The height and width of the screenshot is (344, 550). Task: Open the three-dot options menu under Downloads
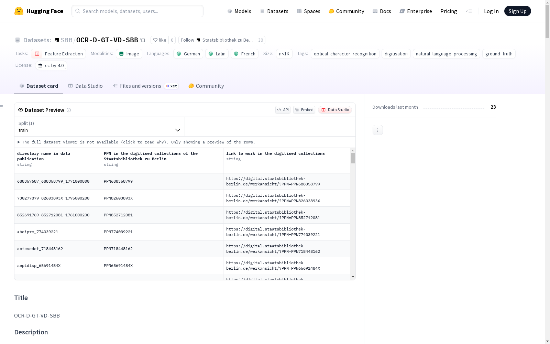(378, 130)
